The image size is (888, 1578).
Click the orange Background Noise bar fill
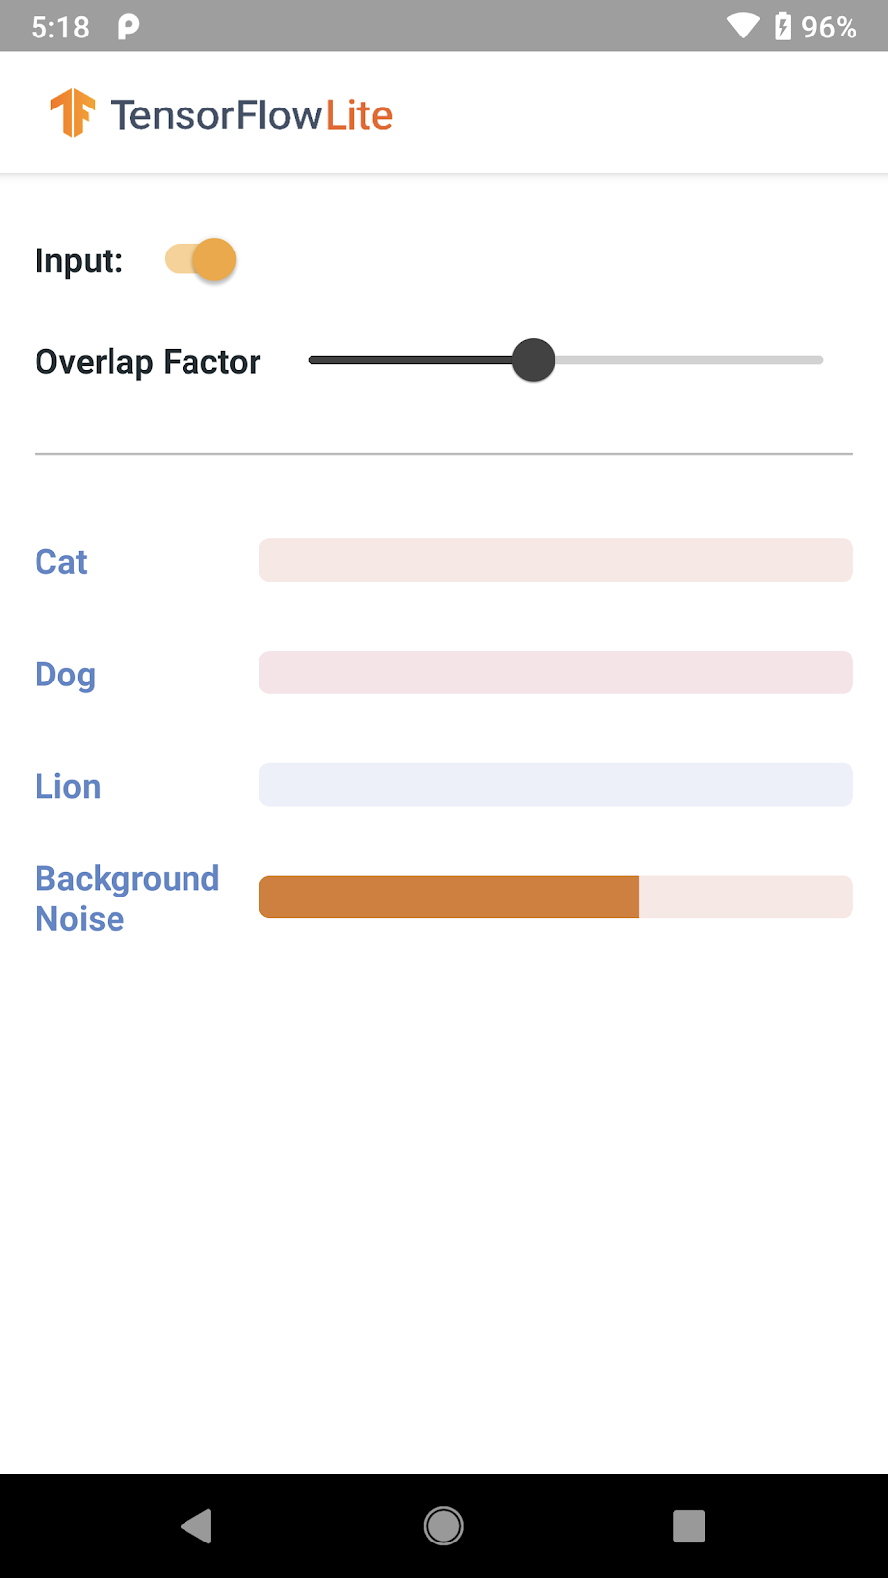coord(449,897)
